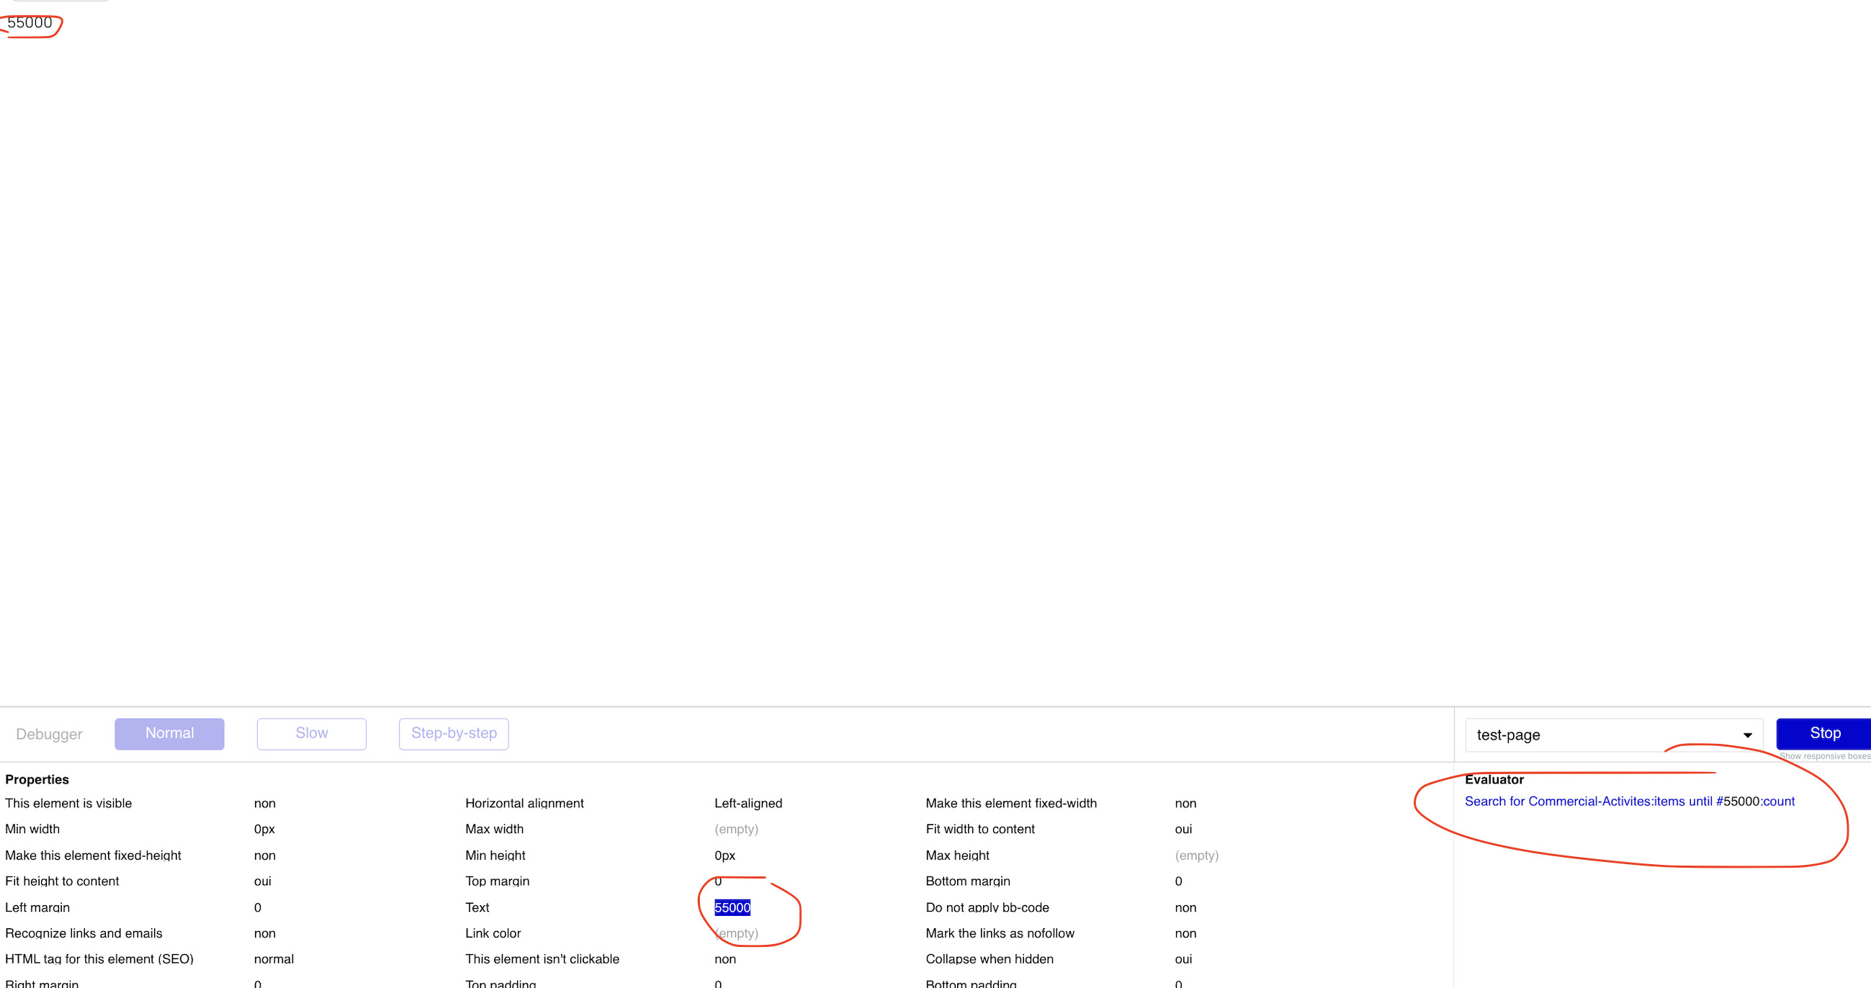Click the Horizontal alignment Left-aligned value
Screen dimensions: 1871x988
(x=748, y=804)
